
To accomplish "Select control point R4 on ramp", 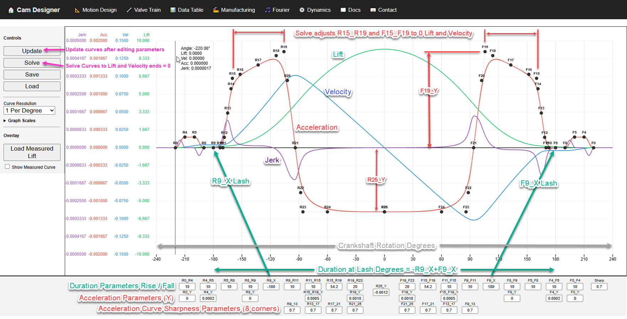I will point(185,137).
